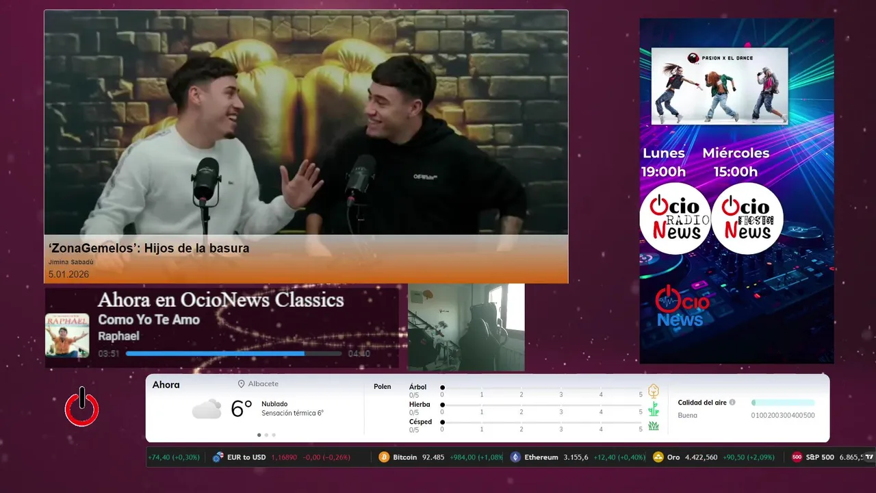Click the Árbol tree pollen icon

pyautogui.click(x=654, y=391)
